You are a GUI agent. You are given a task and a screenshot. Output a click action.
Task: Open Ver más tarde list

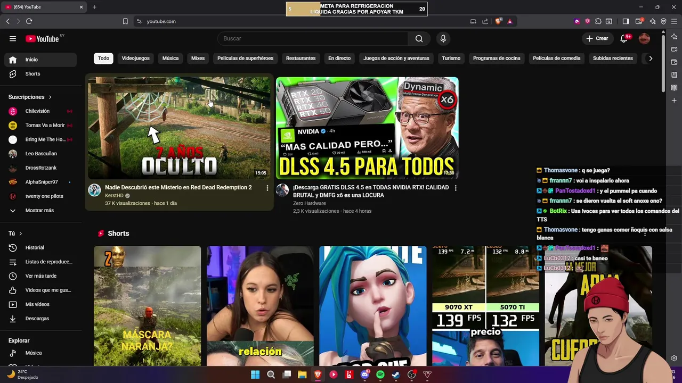[x=40, y=276]
